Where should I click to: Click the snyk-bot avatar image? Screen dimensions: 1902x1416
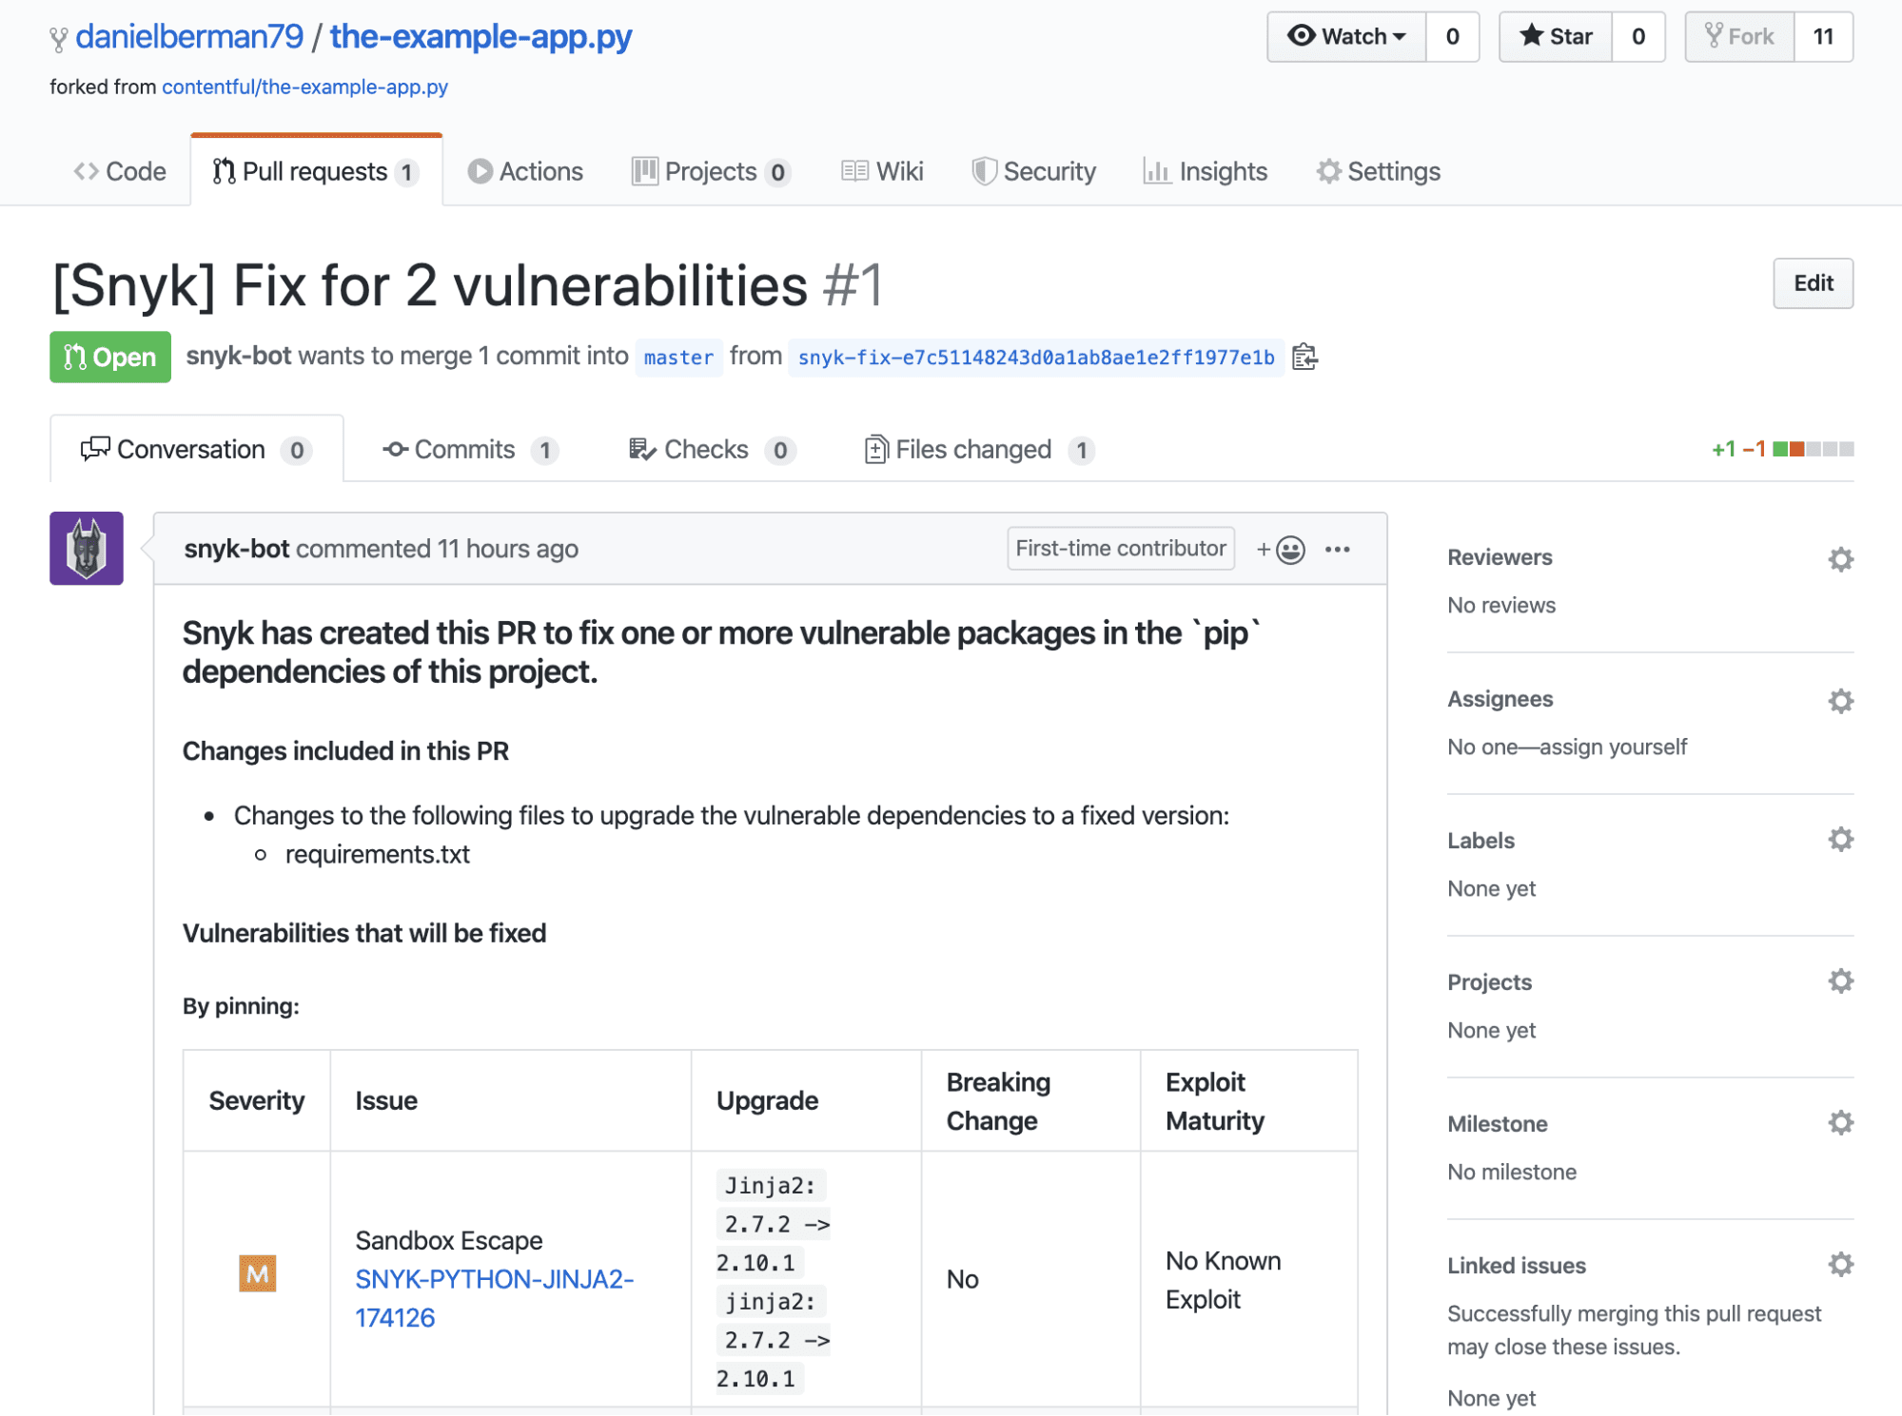(x=87, y=549)
